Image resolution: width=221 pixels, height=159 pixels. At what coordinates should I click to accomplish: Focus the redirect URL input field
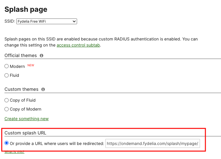(153, 143)
